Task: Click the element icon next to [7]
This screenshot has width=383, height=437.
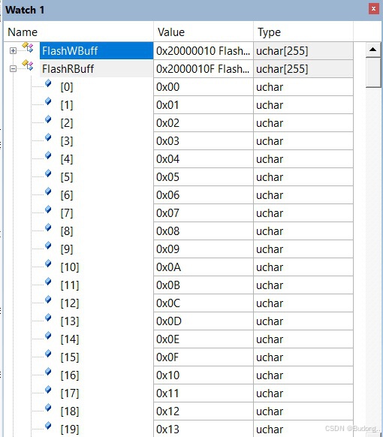Action: 48,209
